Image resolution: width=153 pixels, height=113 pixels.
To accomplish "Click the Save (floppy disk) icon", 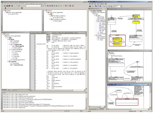I will 7,6.
